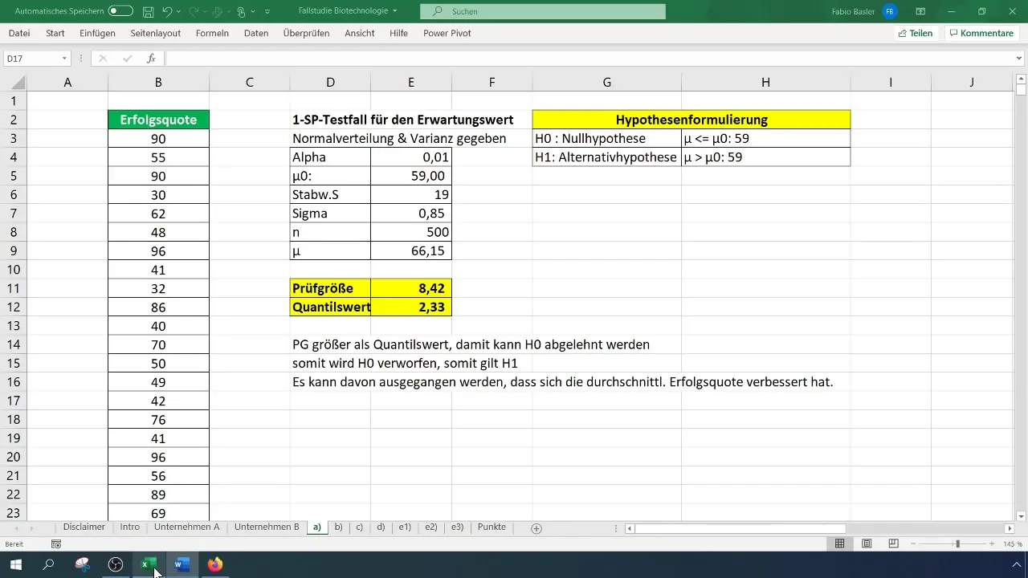Click the Suchen search box
This screenshot has height=578, width=1028.
tap(543, 11)
